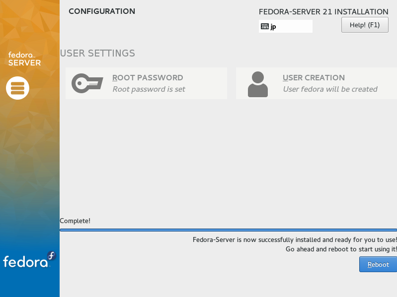Click the key icon for root password

(87, 83)
